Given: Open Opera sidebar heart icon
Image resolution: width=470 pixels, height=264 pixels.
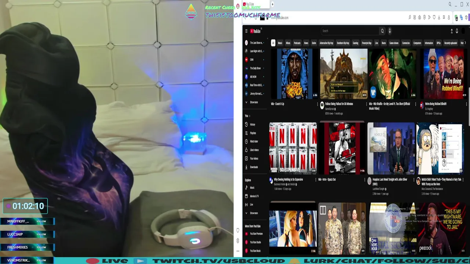Looking at the screenshot, I should pyautogui.click(x=238, y=231).
